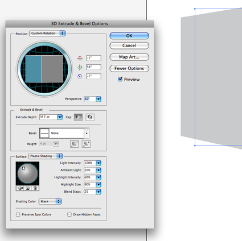Click the rotation track cube preview
The height and width of the screenshot is (241, 242).
[x=44, y=69]
